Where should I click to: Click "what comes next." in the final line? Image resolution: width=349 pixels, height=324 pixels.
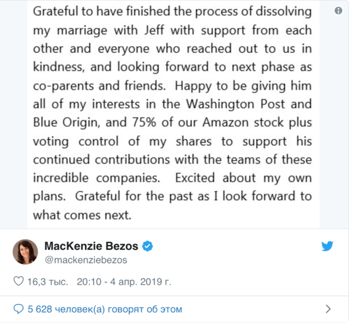[82, 214]
